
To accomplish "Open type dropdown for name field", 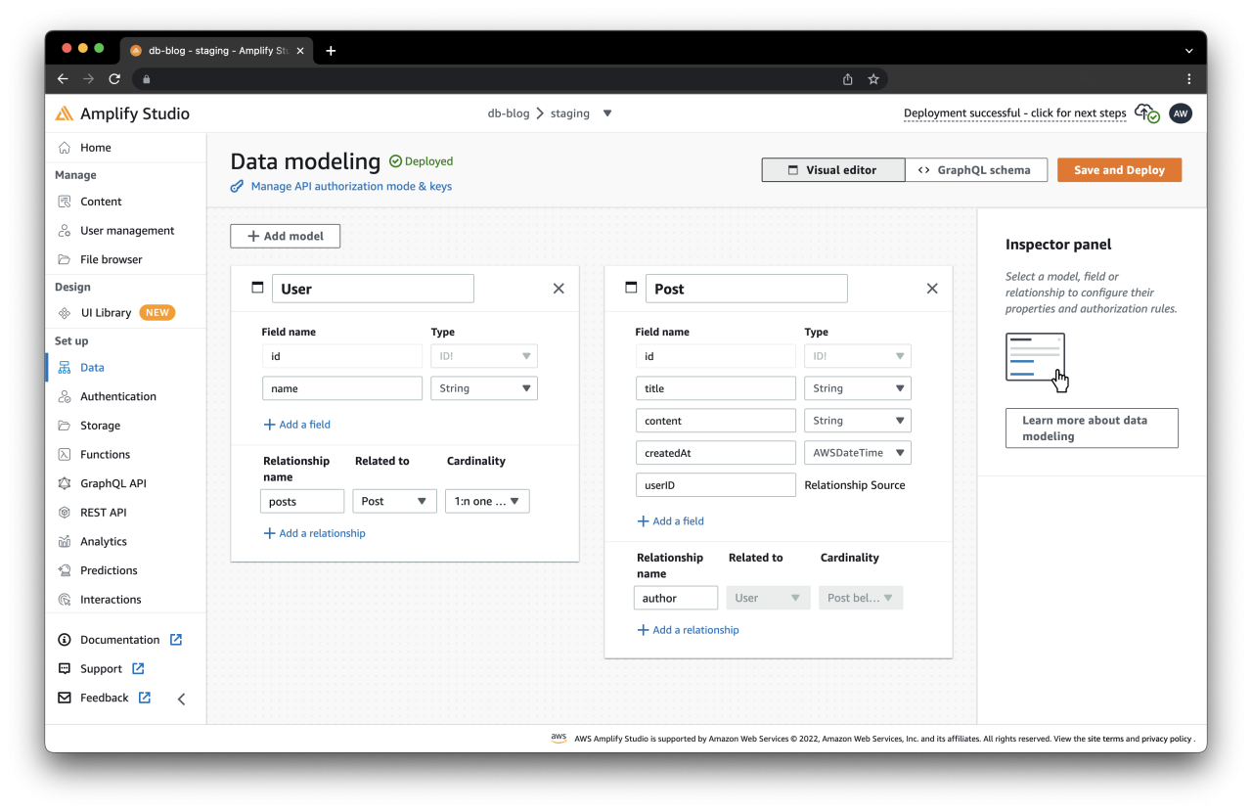I will pos(484,388).
